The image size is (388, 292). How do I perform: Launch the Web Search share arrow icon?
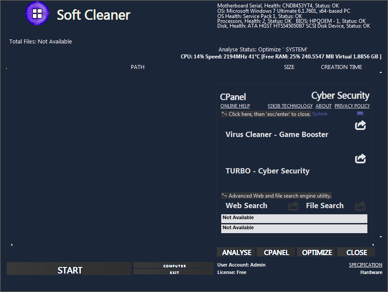pyautogui.click(x=293, y=206)
